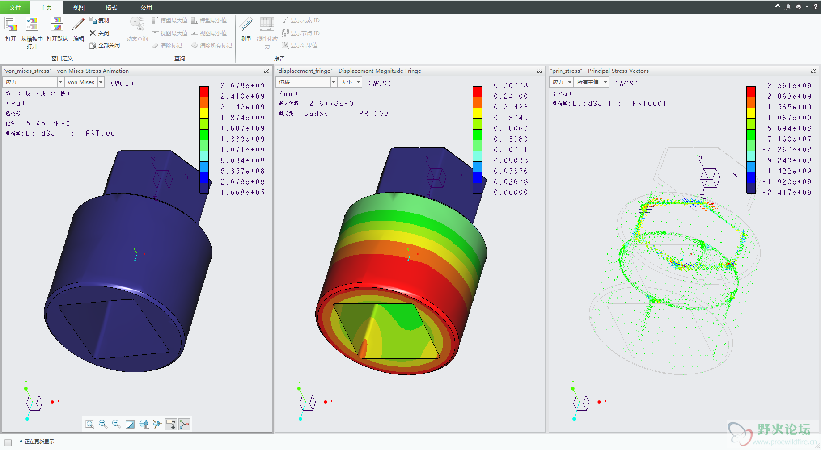Click the minimize ribbon caret icon

[778, 6]
